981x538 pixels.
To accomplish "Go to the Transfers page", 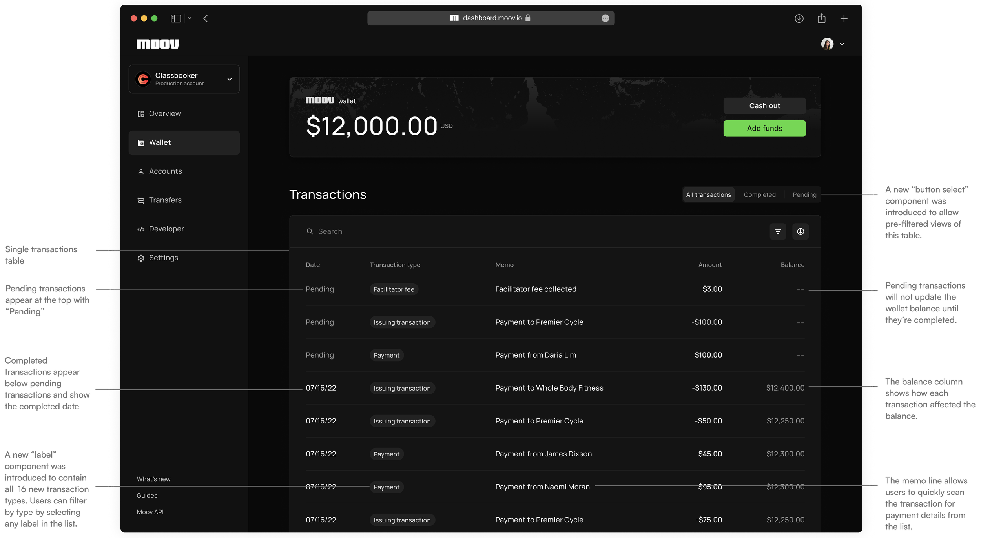I will (x=165, y=200).
